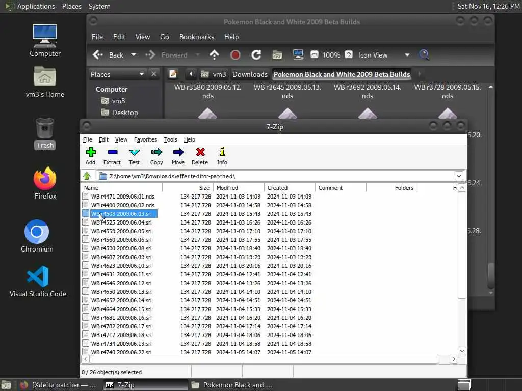Screen dimensions: 522x391
Task: Click the path bar left scroll arrow
Action: click(191, 74)
